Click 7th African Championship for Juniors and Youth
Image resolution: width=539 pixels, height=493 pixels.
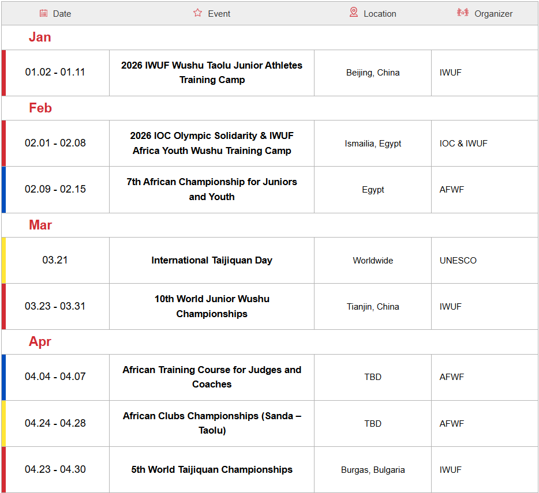(x=212, y=189)
